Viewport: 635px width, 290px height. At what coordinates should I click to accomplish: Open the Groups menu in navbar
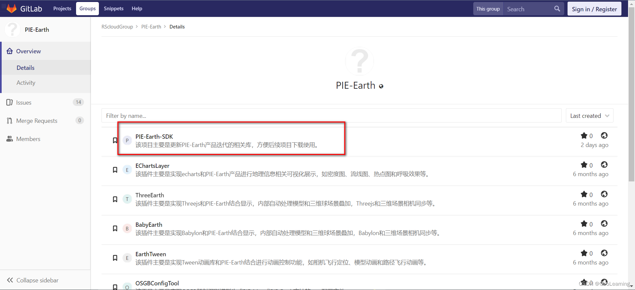pyautogui.click(x=88, y=9)
